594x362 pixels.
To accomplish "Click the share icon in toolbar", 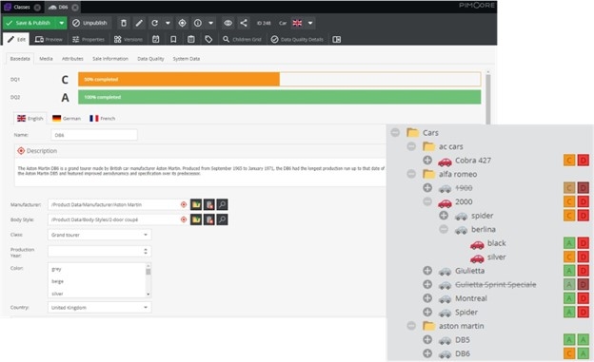I will pyautogui.click(x=244, y=23).
